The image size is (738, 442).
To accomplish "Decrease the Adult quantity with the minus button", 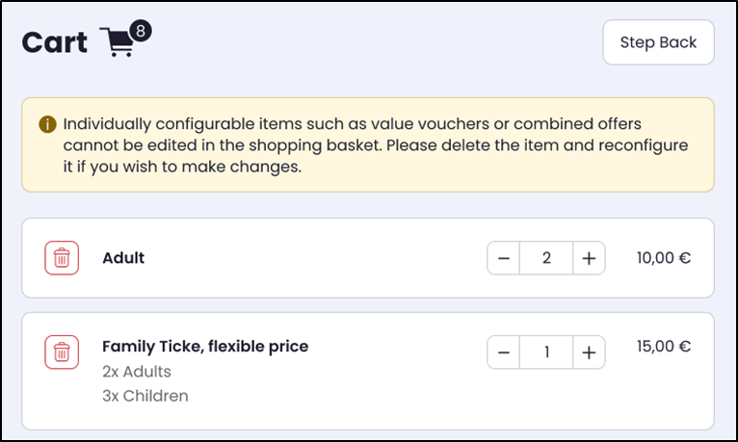I will click(x=504, y=258).
